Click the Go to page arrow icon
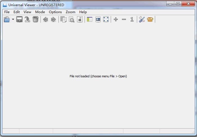Viewport: 197px width, 137px height. pyautogui.click(x=80, y=19)
